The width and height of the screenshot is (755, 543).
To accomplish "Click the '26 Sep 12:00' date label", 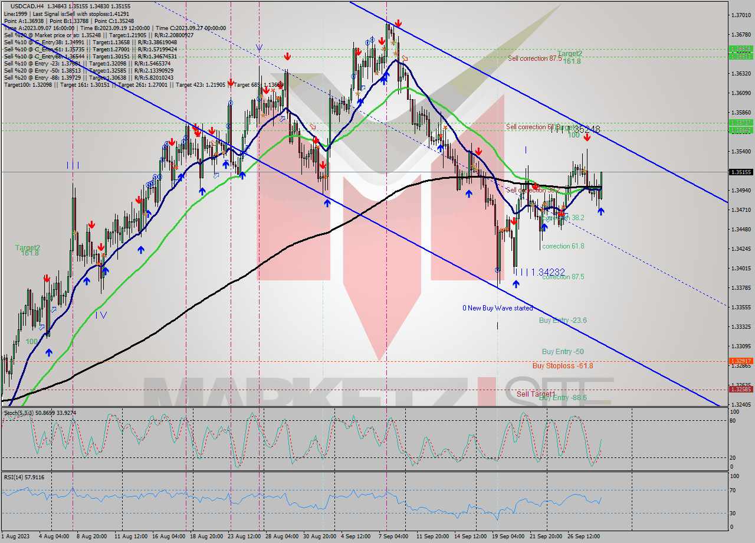I will (x=583, y=537).
